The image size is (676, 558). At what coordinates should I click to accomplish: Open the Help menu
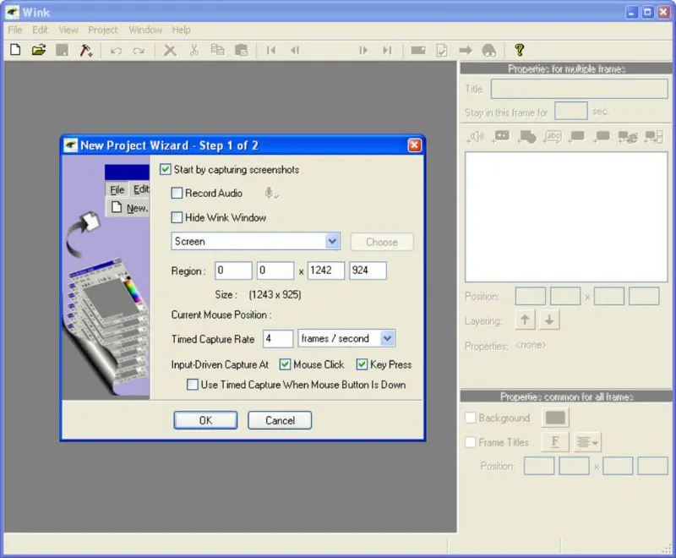[x=181, y=30]
